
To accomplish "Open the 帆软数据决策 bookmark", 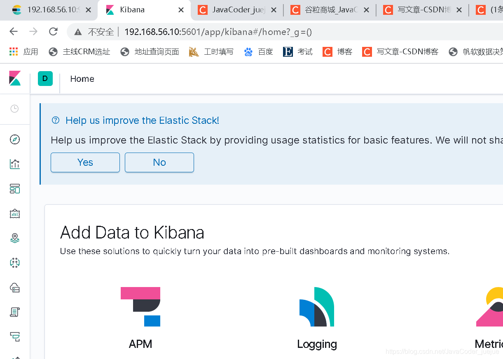I will [x=475, y=51].
